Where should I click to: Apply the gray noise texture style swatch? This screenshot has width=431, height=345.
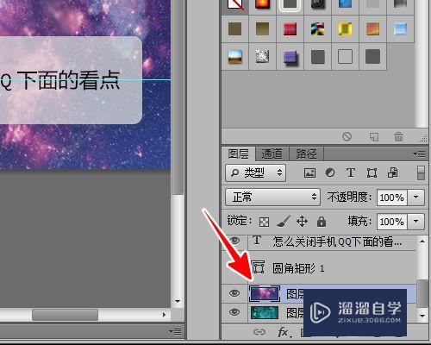tap(262, 56)
